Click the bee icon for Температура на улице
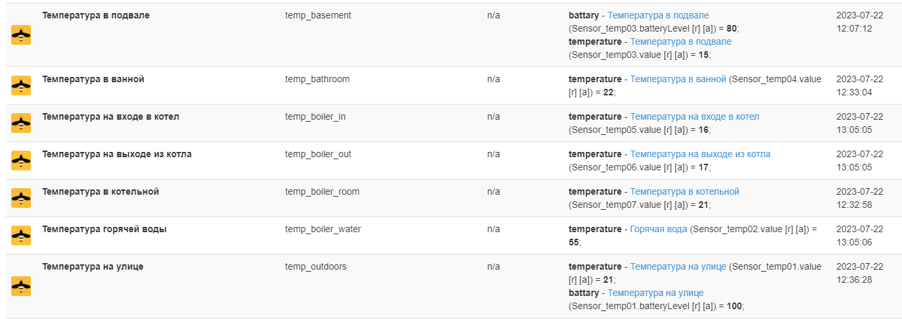The width and height of the screenshot is (902, 319). coord(21,286)
